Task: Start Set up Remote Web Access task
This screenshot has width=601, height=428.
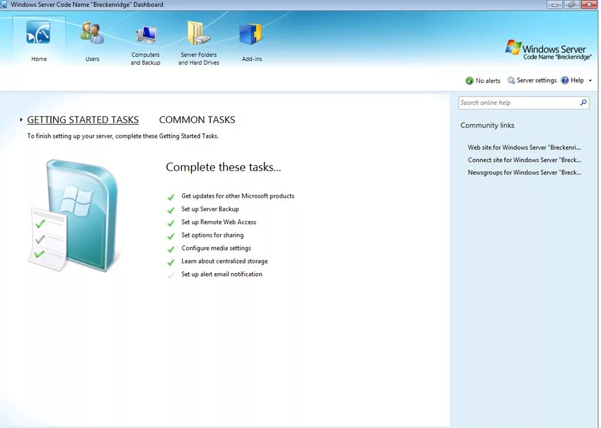Action: point(218,222)
